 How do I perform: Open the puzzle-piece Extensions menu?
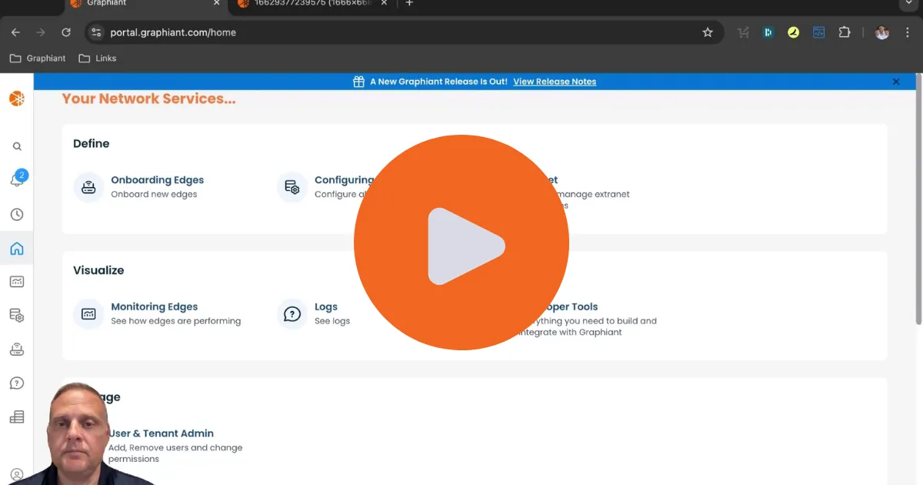coord(845,32)
